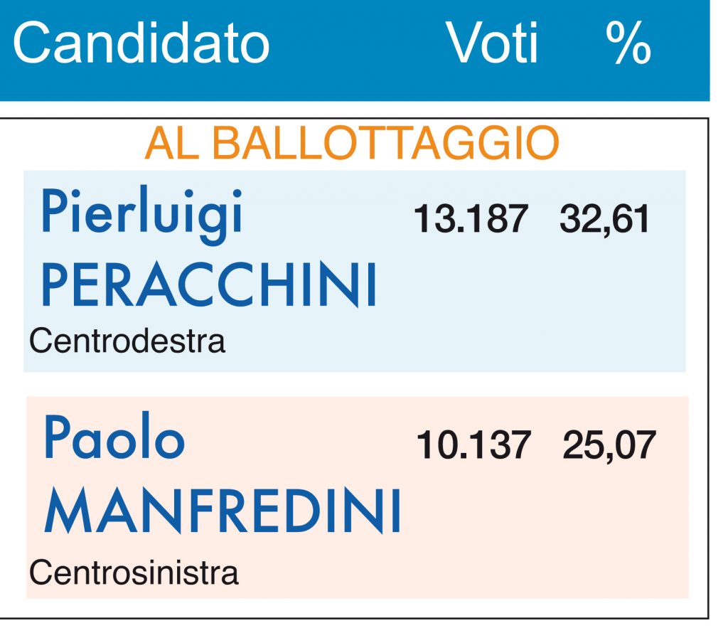
Task: Click the "Candidato" column header
Action: pos(141,44)
